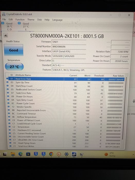Open the File menu

coord(4,19)
